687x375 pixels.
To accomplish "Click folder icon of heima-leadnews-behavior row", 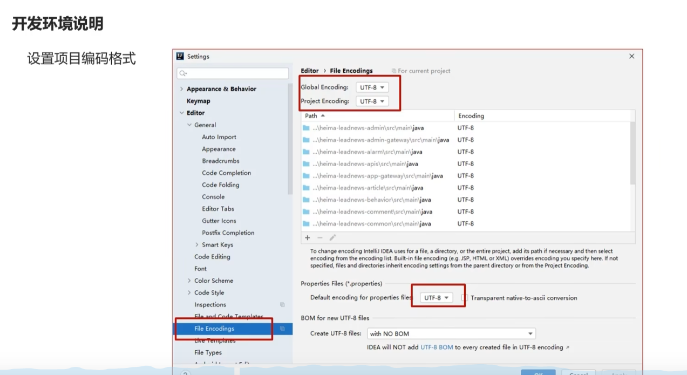I will 306,200.
